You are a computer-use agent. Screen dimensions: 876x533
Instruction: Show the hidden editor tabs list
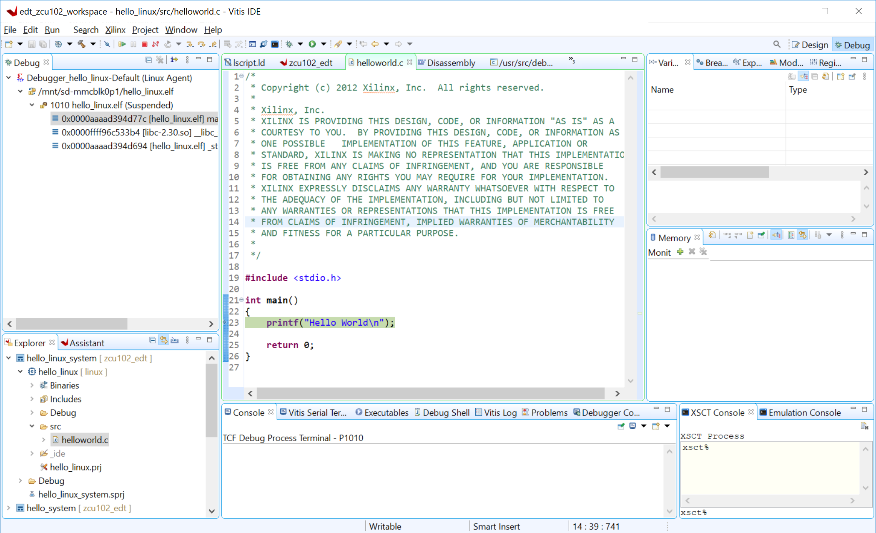[x=572, y=60]
